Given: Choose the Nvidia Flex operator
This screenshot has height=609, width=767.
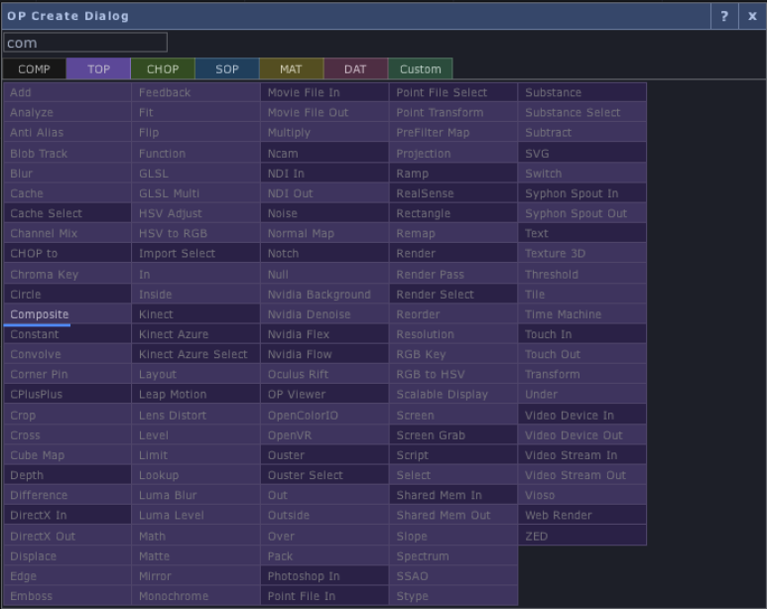Looking at the screenshot, I should click(x=324, y=334).
